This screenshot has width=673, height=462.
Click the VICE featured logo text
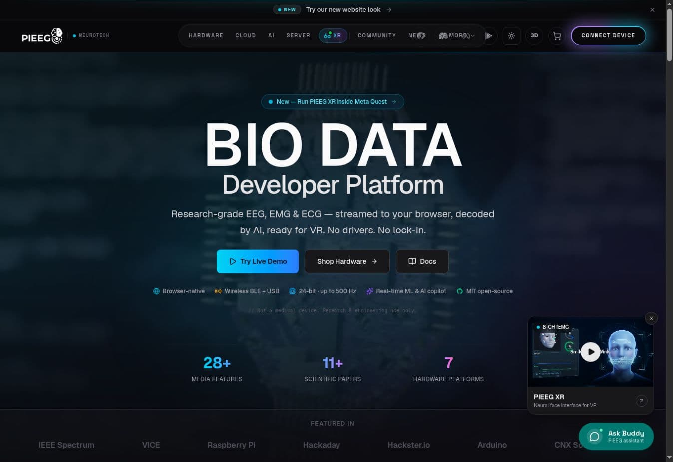151,445
